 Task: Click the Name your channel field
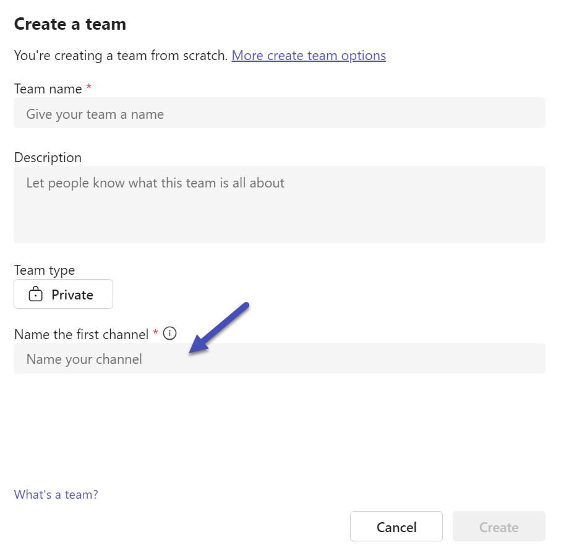click(x=279, y=358)
